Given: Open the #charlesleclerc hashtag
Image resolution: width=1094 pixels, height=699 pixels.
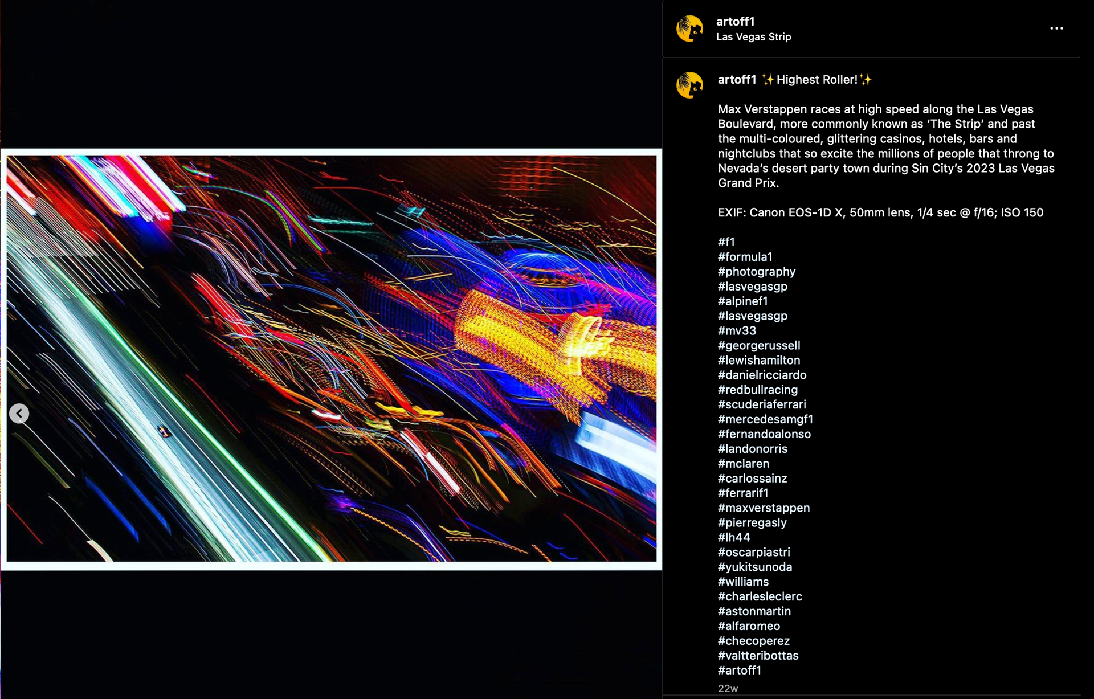Looking at the screenshot, I should click(760, 596).
